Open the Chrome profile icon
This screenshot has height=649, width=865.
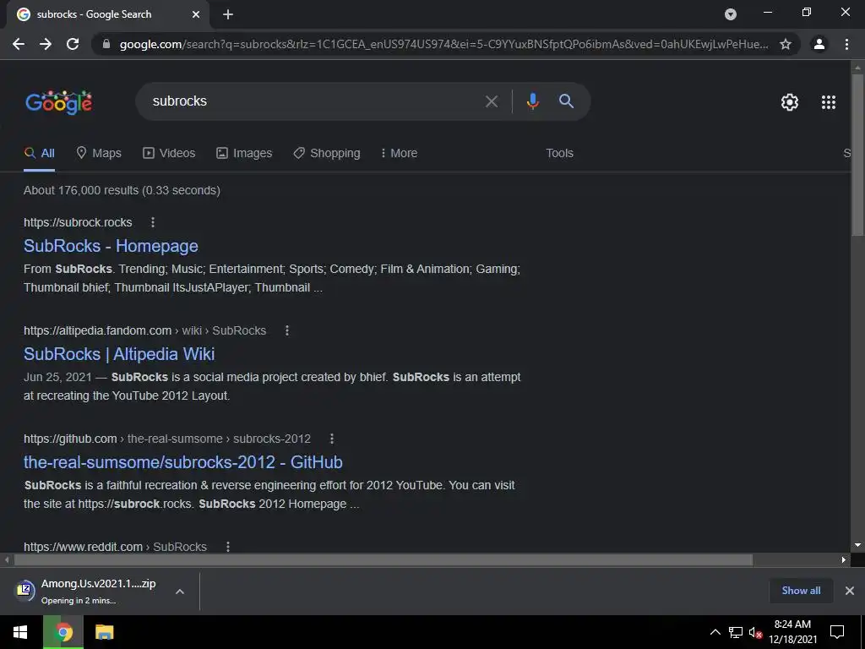coord(819,44)
